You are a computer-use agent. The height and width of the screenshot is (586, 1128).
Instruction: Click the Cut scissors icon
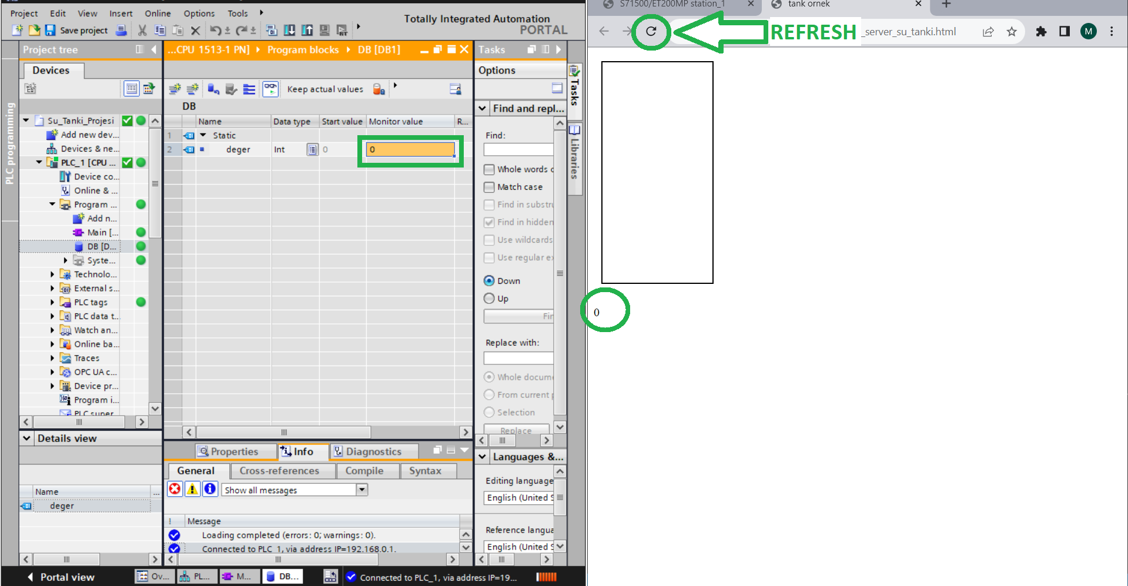pyautogui.click(x=142, y=30)
